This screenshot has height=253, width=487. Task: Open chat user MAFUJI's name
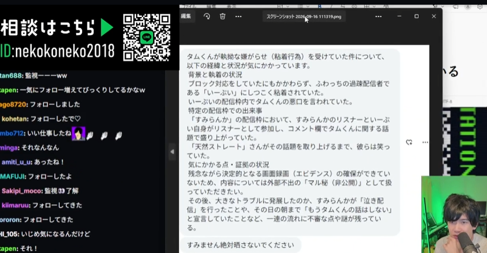coord(12,177)
